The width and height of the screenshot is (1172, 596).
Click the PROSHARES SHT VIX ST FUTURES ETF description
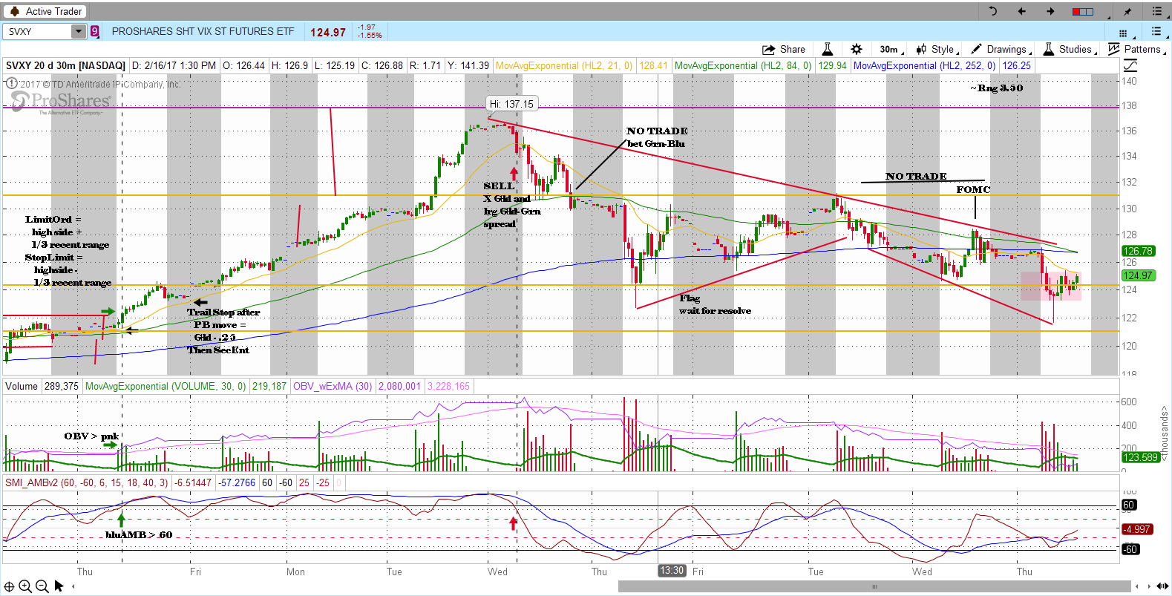click(203, 31)
